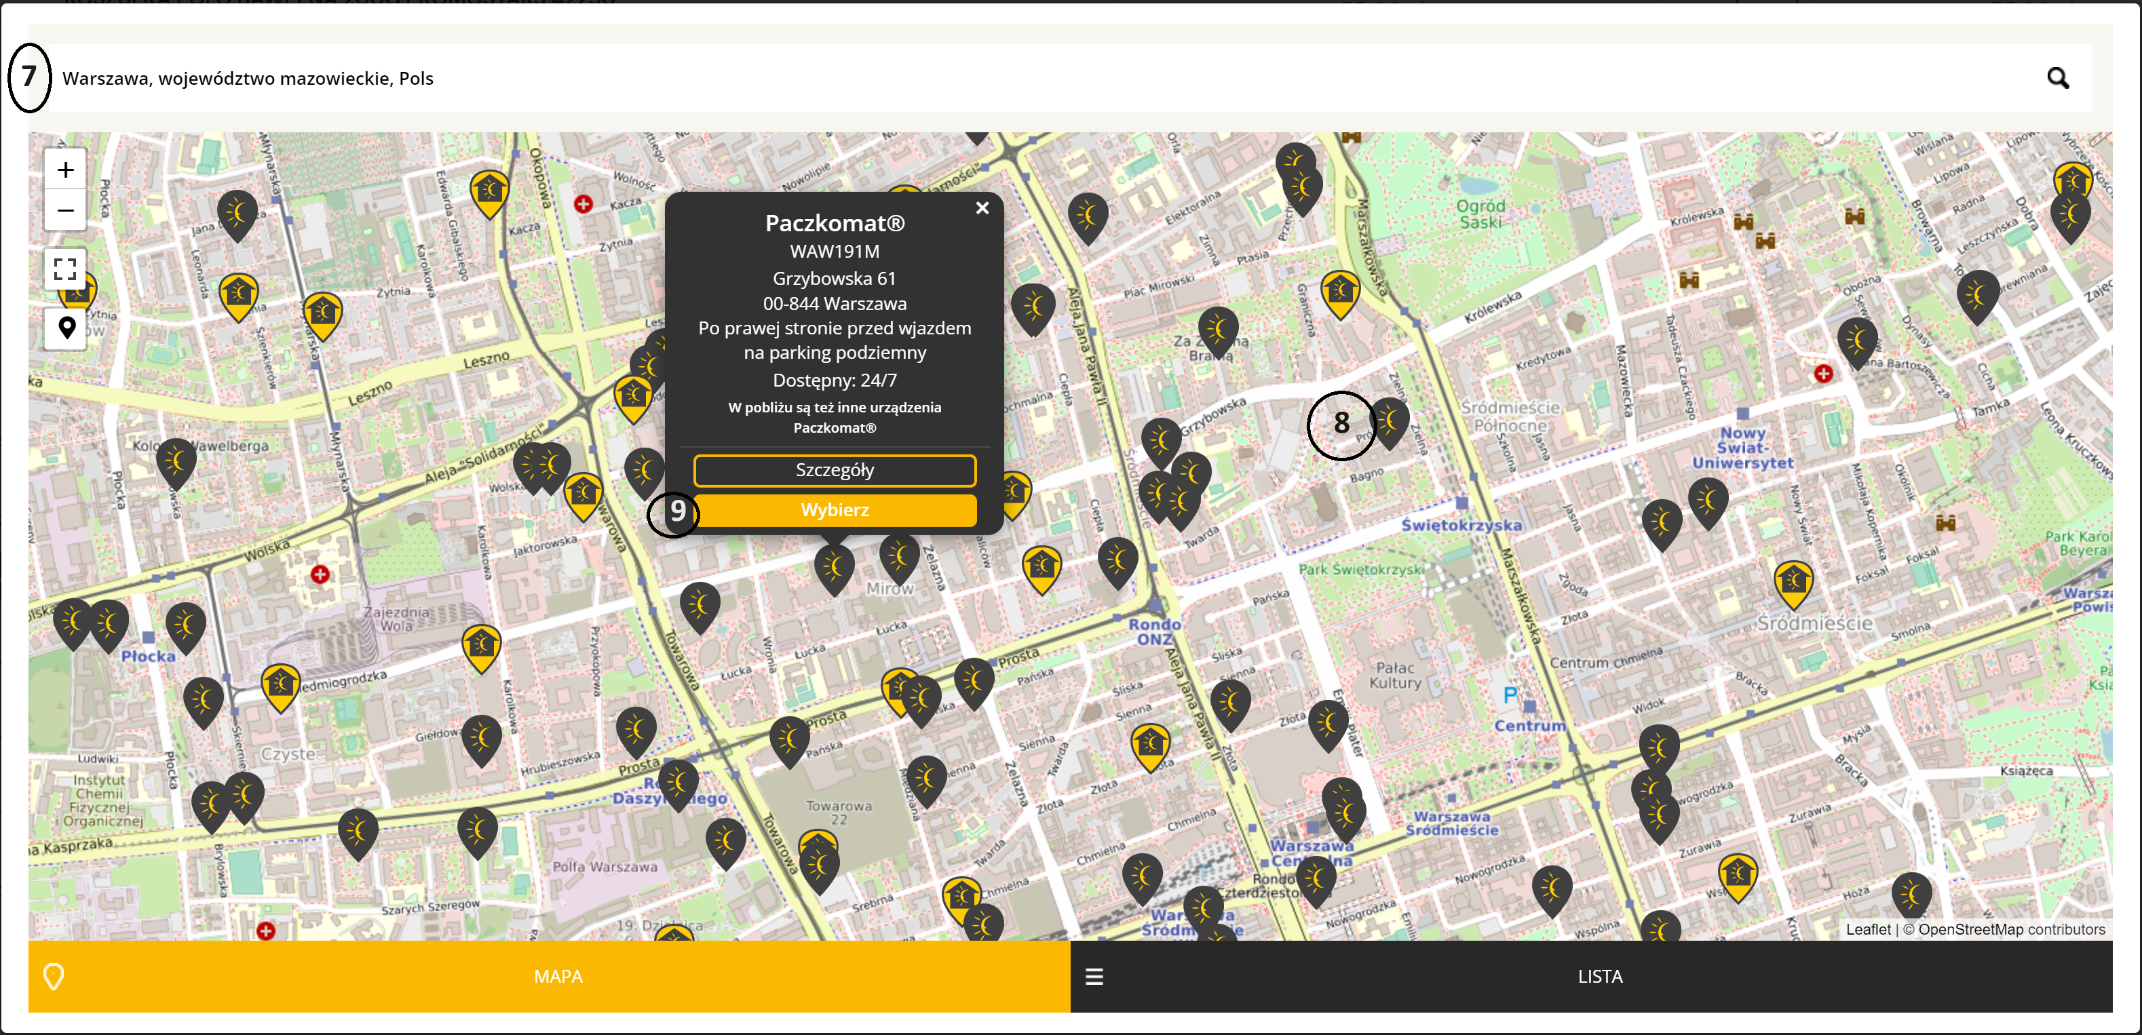Click the search magnifier icon
This screenshot has height=1035, width=2142.
2057,78
